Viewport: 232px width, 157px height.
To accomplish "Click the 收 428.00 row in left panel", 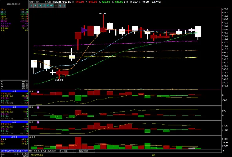I will click(14, 88).
